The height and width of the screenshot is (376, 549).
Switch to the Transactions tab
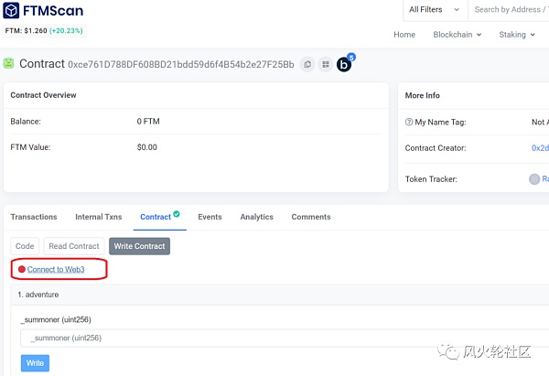pyautogui.click(x=34, y=217)
